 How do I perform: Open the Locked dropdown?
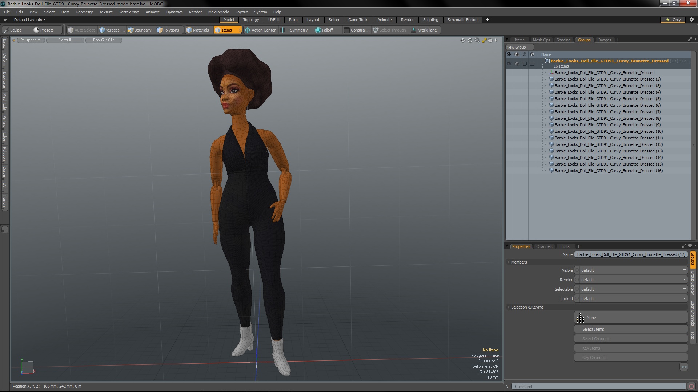click(x=633, y=299)
